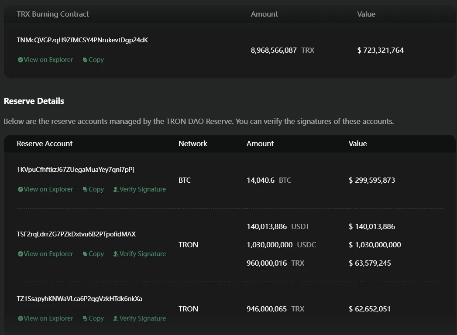Click the Reserve Account column header
This screenshot has width=457, height=335.
pyautogui.click(x=45, y=144)
